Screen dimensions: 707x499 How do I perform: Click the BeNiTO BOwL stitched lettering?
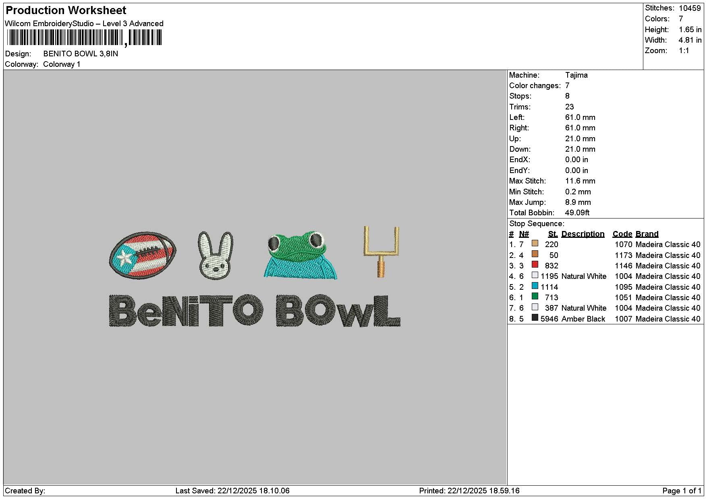click(x=255, y=310)
